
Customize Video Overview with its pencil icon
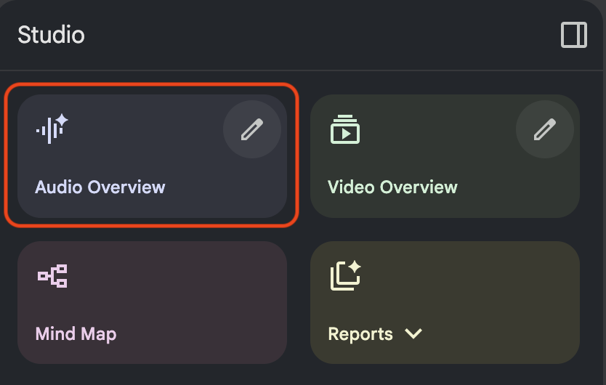click(x=545, y=129)
